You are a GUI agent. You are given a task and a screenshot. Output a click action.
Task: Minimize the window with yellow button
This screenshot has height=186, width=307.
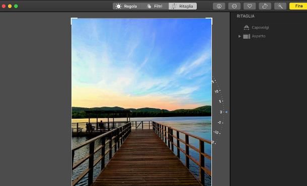click(10, 6)
